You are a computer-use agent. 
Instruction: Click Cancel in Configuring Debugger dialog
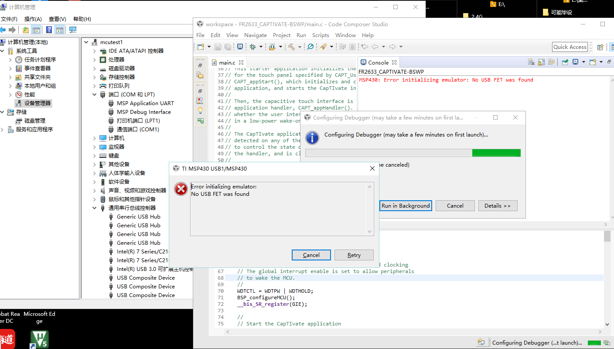click(x=455, y=206)
